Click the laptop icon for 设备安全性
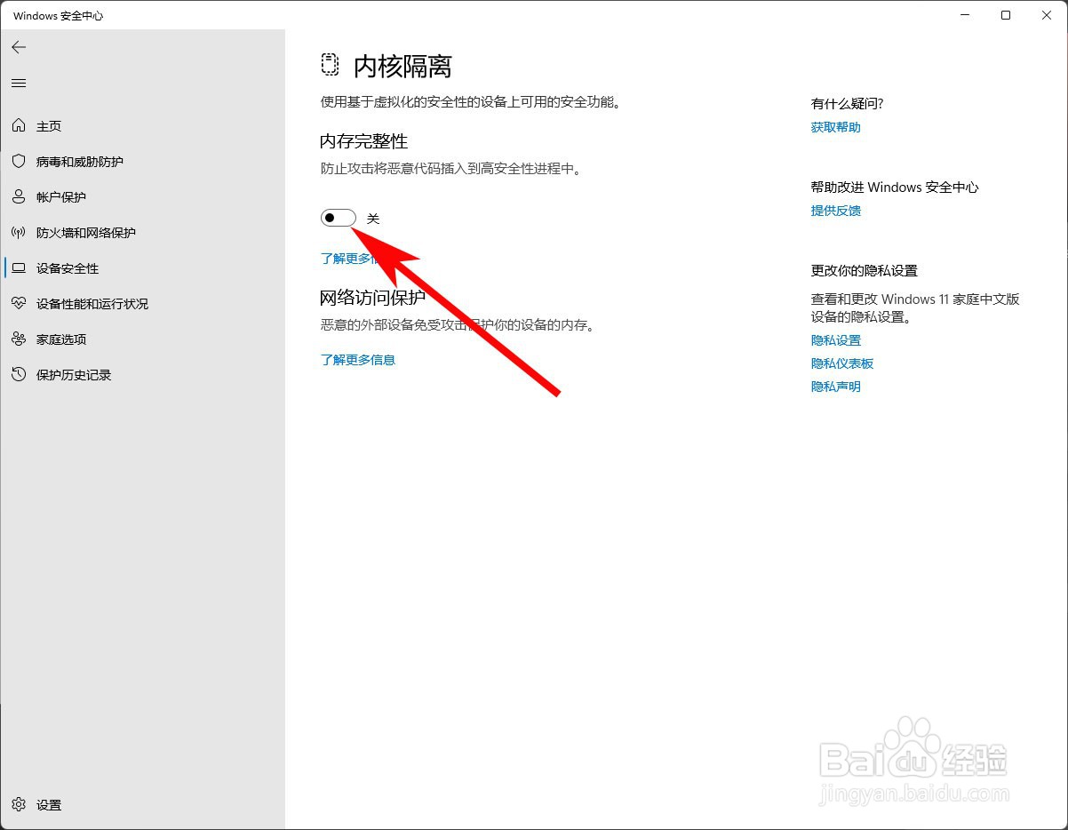The height and width of the screenshot is (830, 1068). (x=19, y=268)
